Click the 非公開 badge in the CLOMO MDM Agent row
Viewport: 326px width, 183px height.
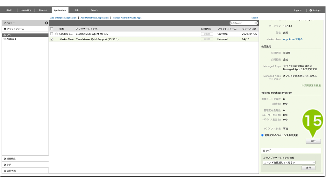pos(207,34)
